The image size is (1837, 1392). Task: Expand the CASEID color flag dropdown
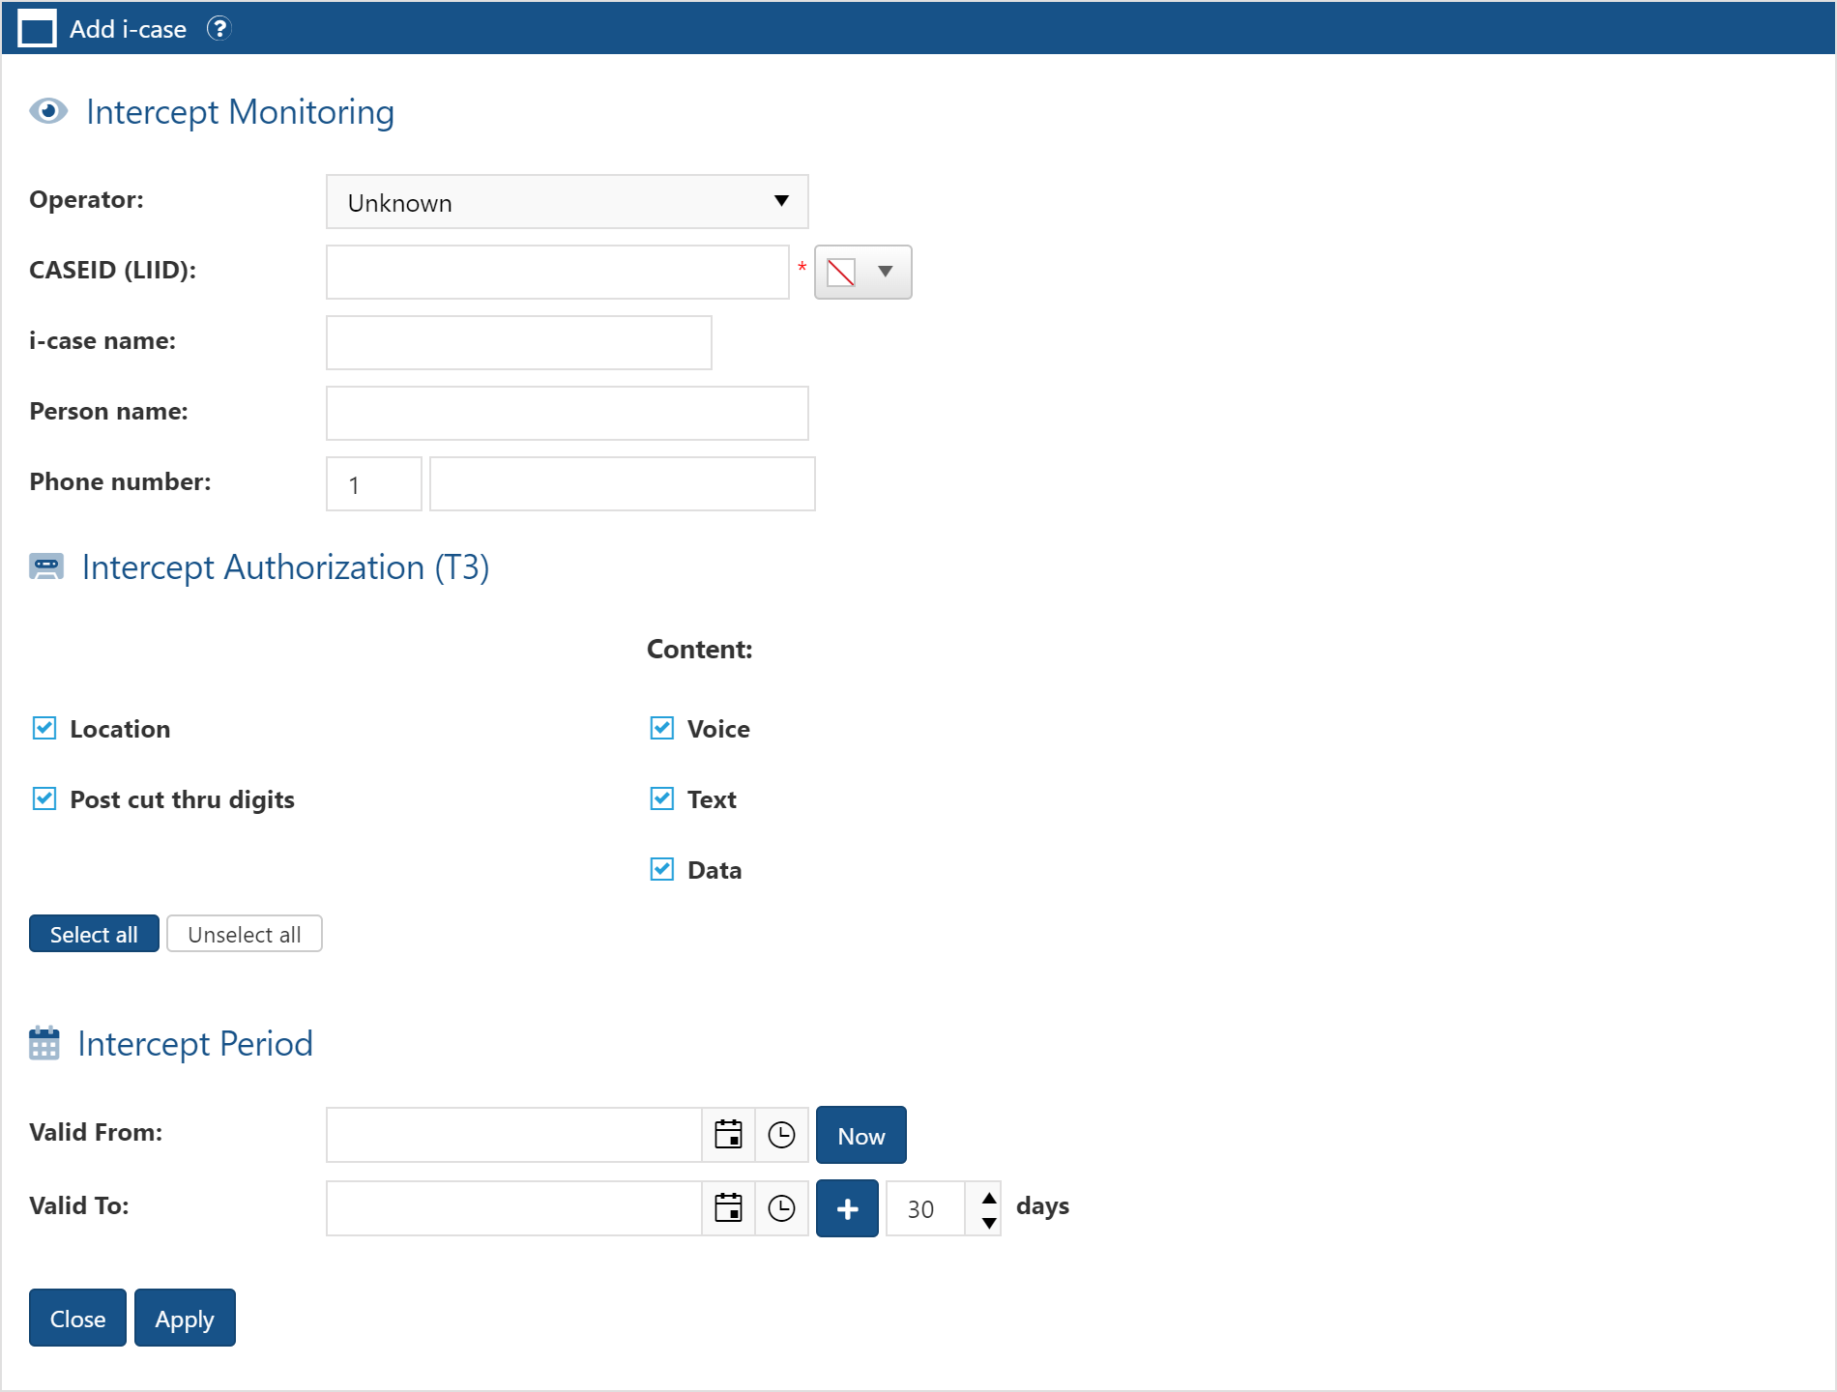pos(862,273)
